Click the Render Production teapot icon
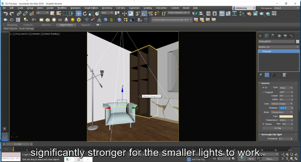Image resolution: width=301 pixels, height=162 pixels. tap(262, 13)
